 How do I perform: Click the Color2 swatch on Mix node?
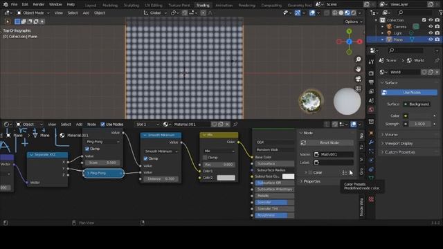point(226,178)
